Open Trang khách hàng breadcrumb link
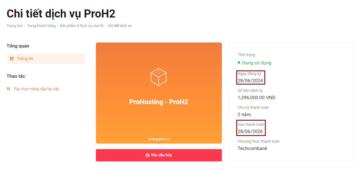Image resolution: width=364 pixels, height=173 pixels. [41, 26]
